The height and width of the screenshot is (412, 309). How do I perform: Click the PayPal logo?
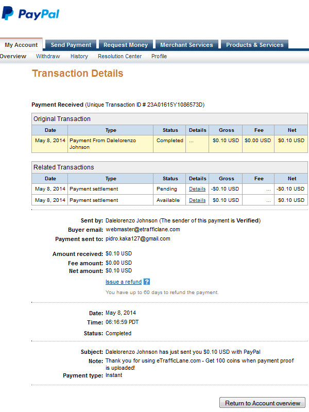click(x=30, y=13)
